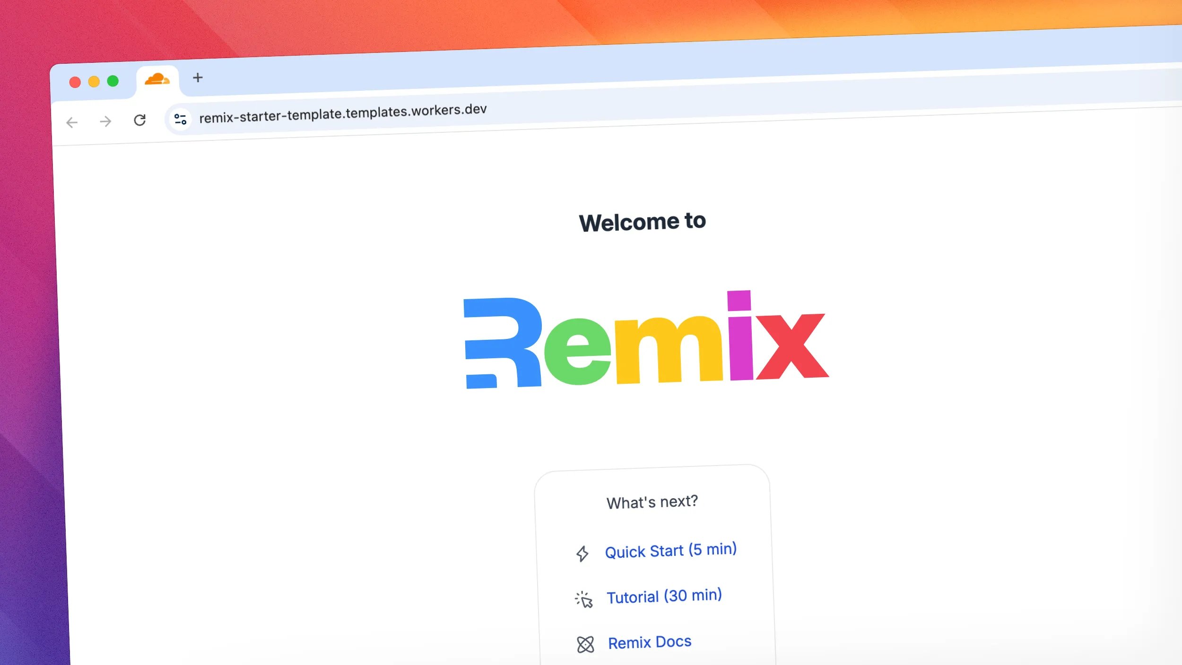The height and width of the screenshot is (665, 1182).
Task: Go forward using the browser forward arrow
Action: coord(105,121)
